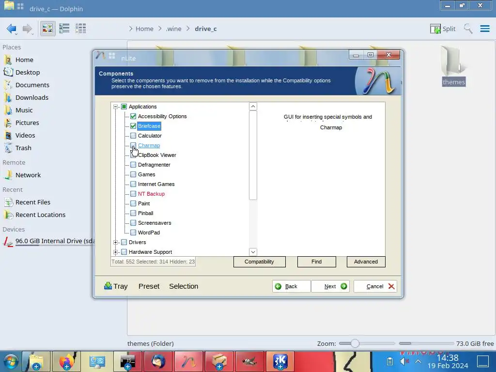
Task: Open Thunderbird mail from taskbar
Action: 157,361
